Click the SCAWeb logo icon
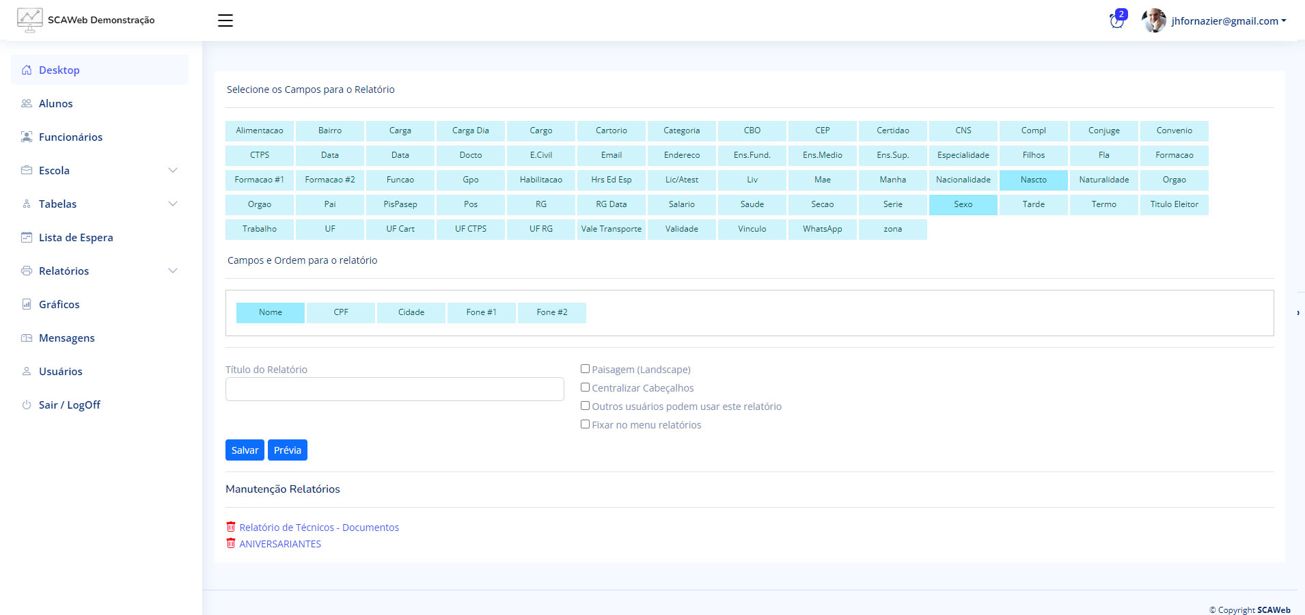 [29, 20]
